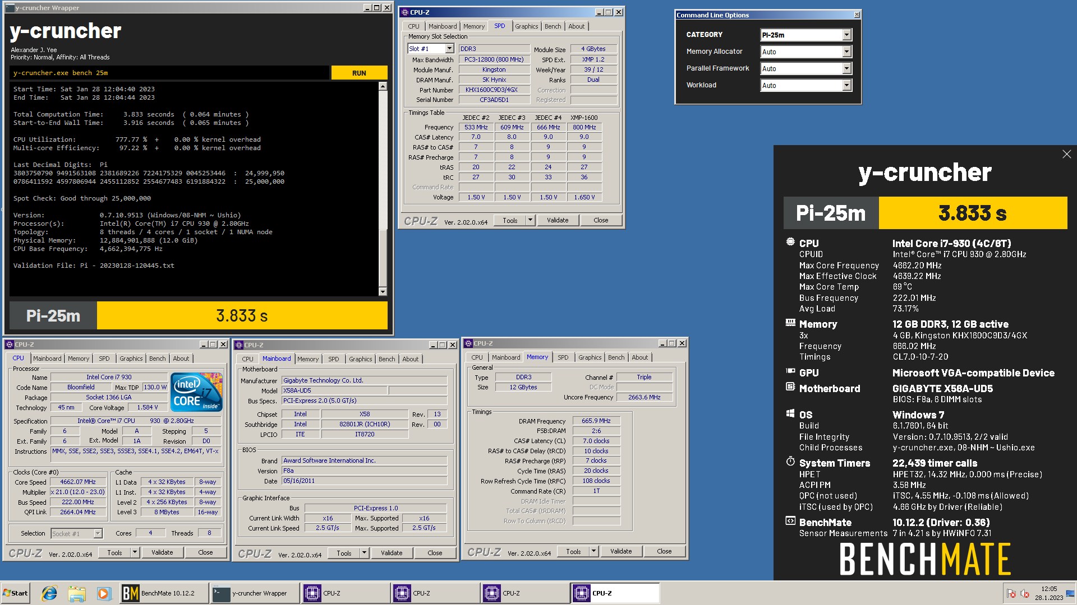Screen dimensions: 1077x605
Task: Open Internet Explorer from the taskbar
Action: [49, 593]
